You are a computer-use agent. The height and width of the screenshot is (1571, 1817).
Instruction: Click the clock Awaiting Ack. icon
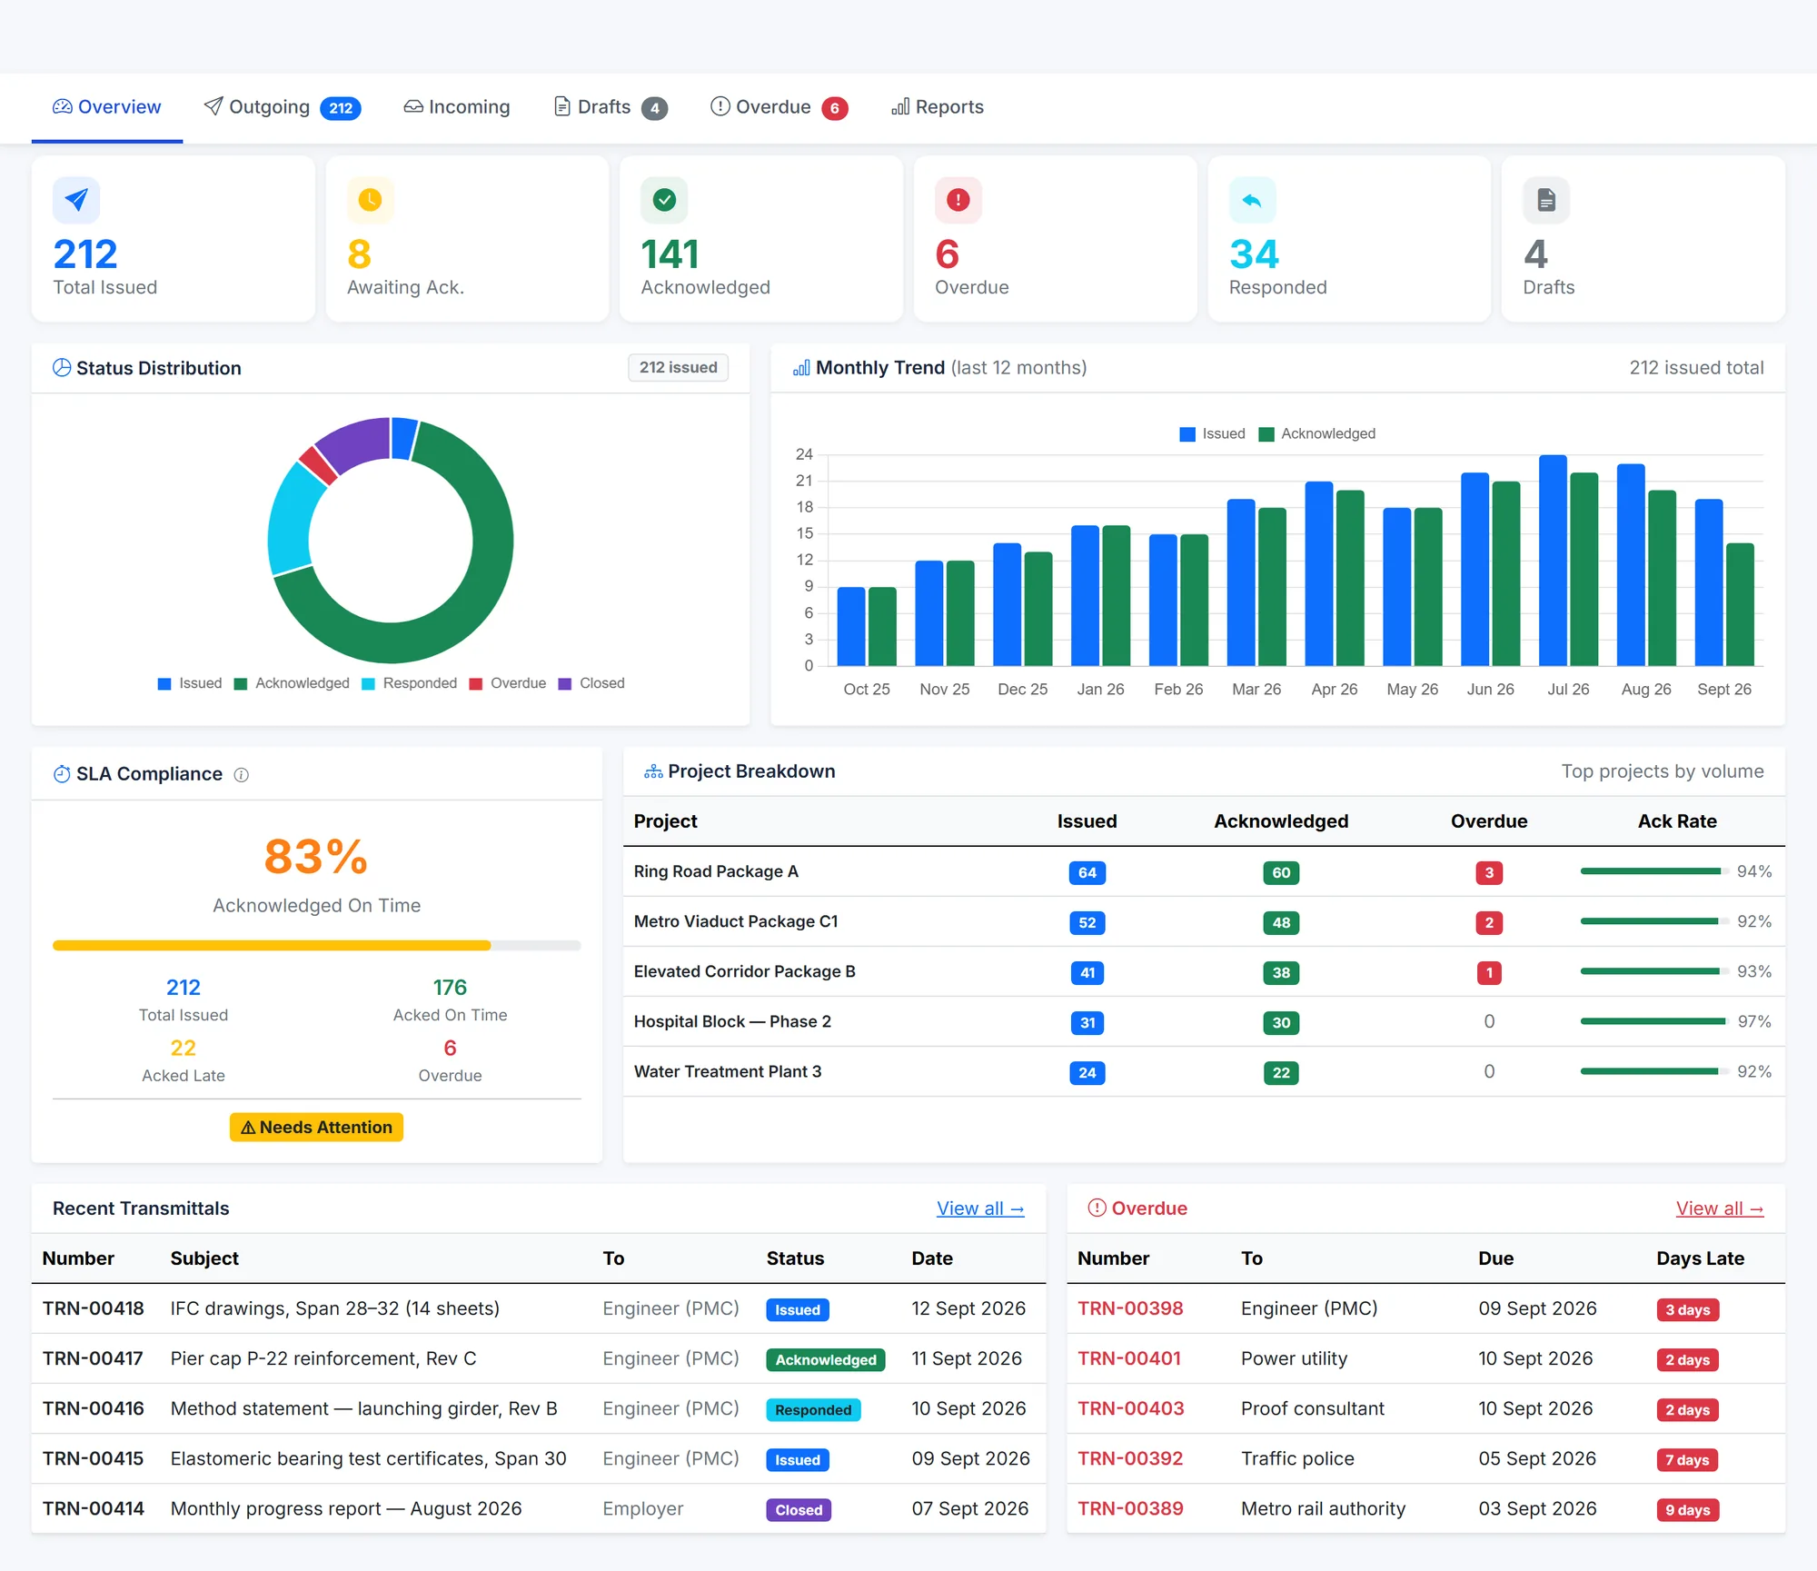pos(371,200)
